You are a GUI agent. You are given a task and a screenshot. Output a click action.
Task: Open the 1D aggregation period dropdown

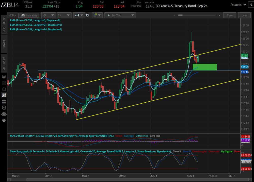coord(49,15)
